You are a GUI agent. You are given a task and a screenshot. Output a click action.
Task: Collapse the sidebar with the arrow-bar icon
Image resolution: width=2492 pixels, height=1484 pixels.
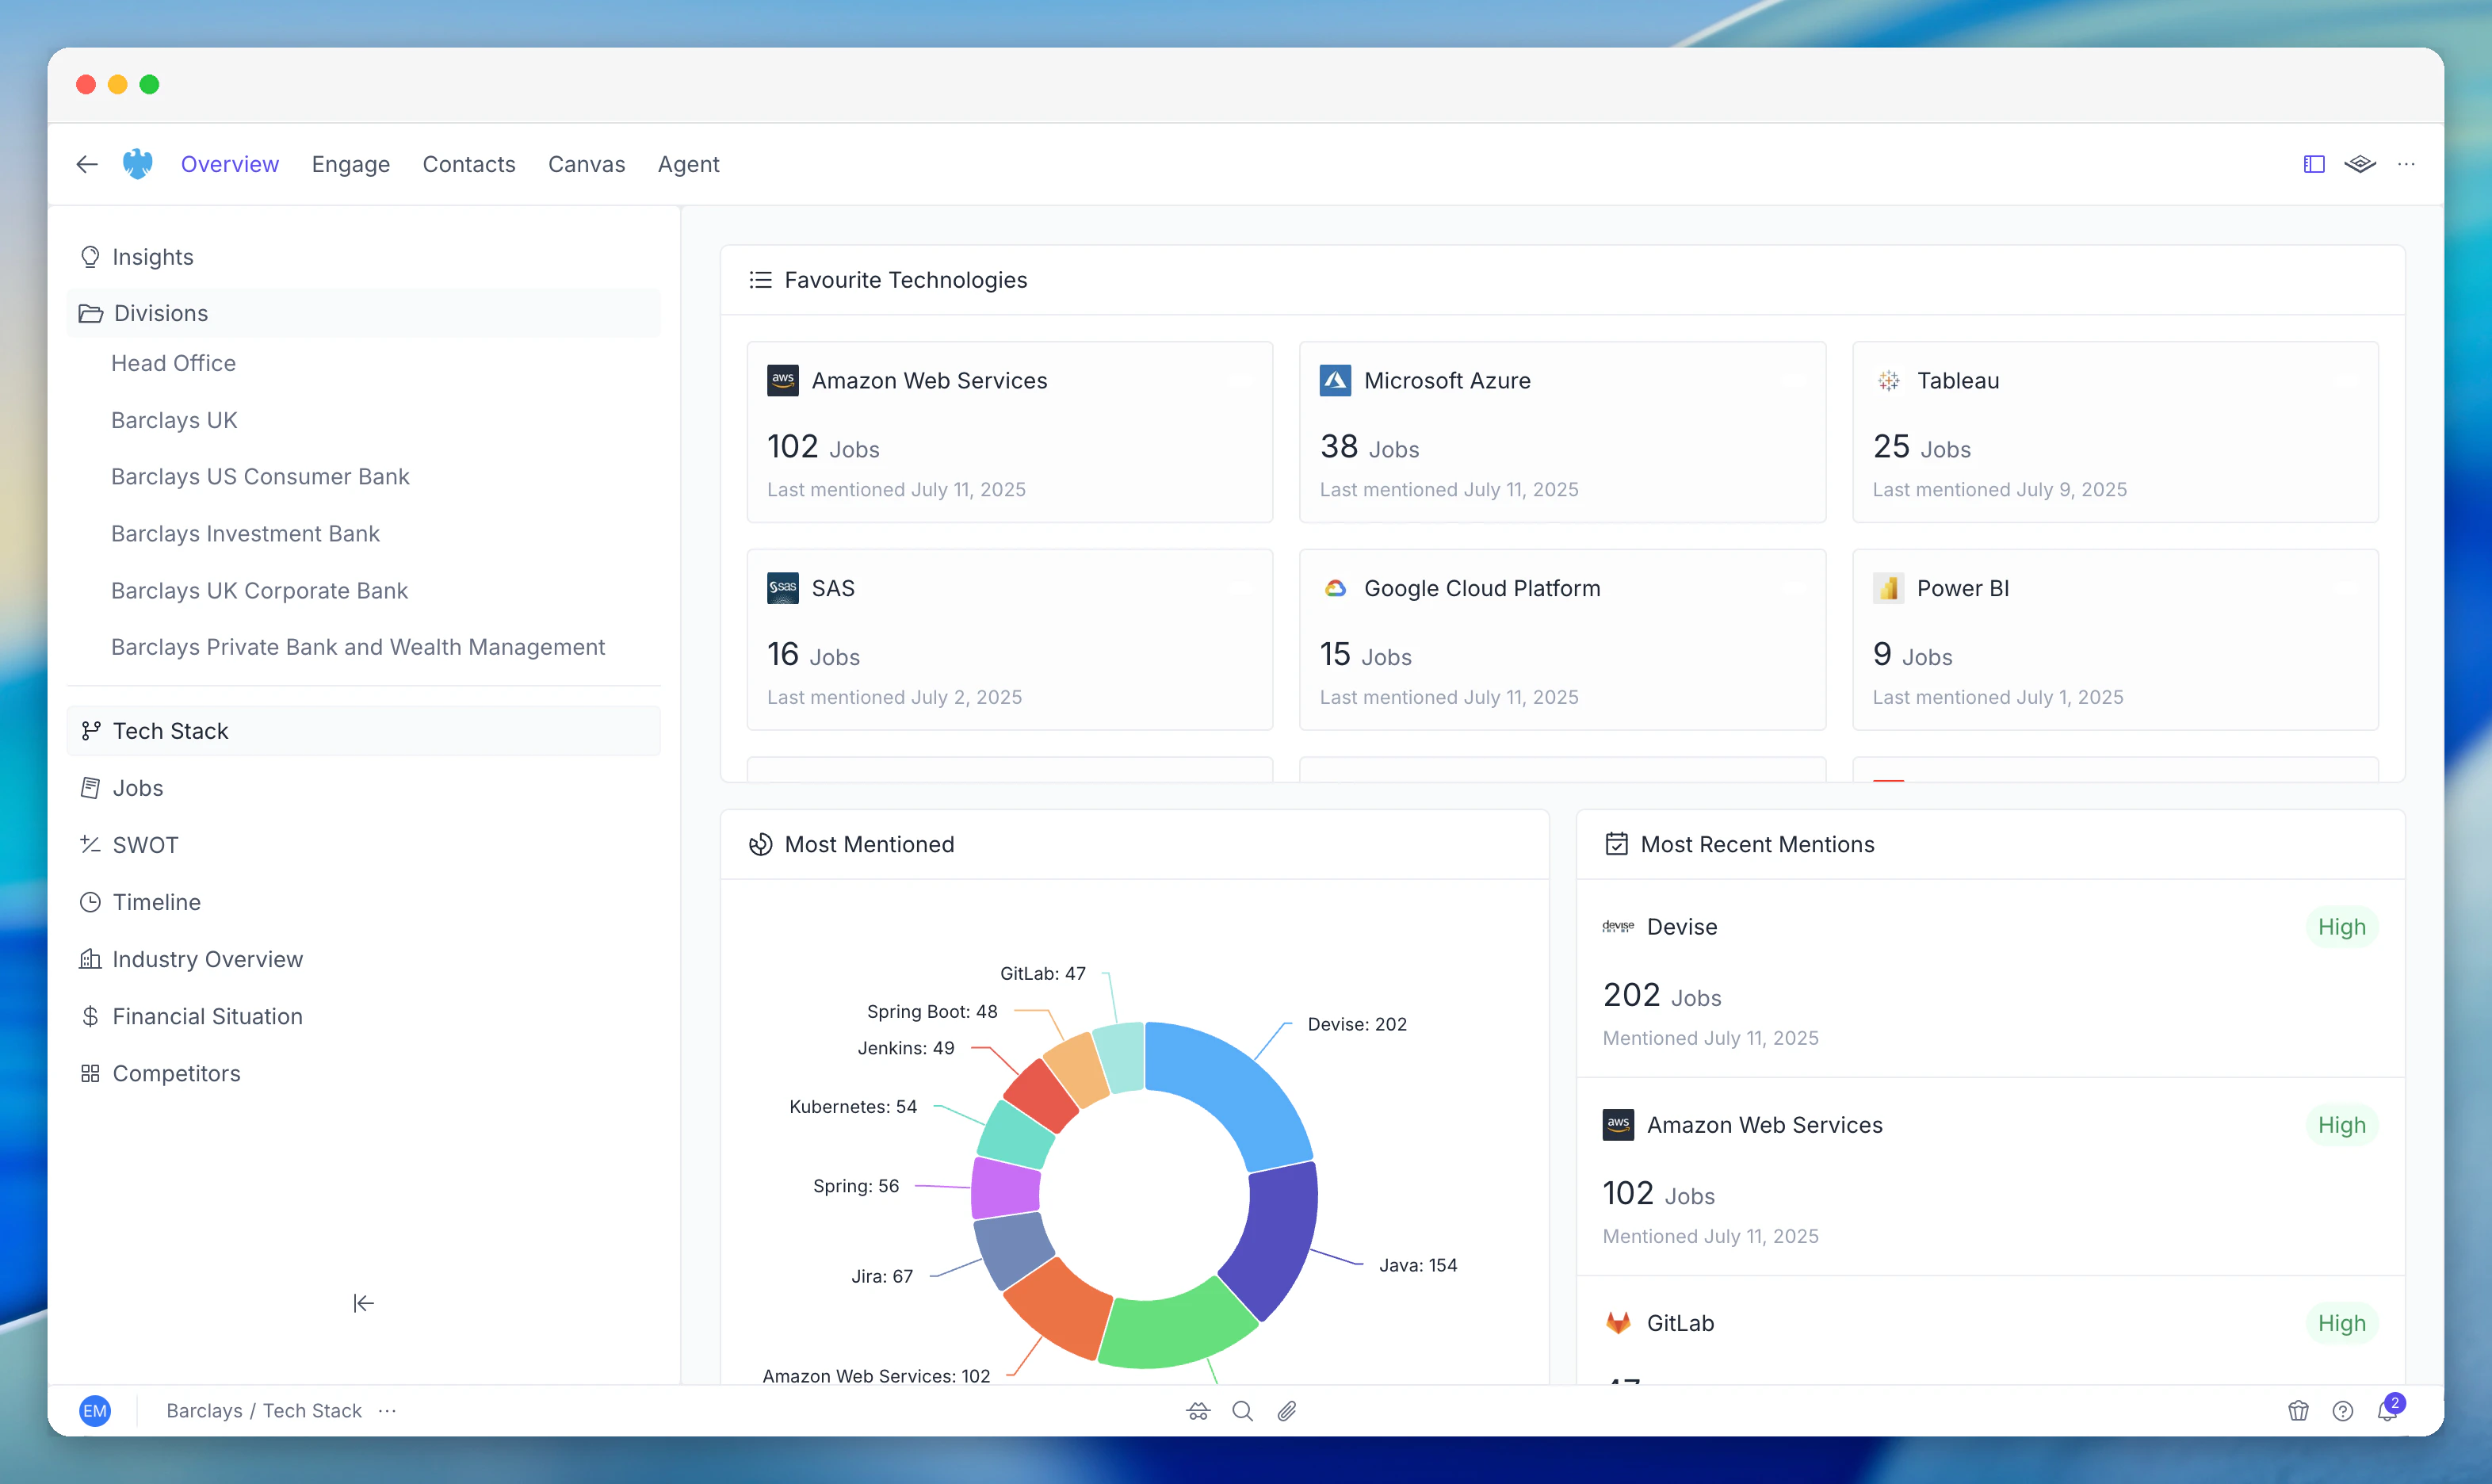364,1303
